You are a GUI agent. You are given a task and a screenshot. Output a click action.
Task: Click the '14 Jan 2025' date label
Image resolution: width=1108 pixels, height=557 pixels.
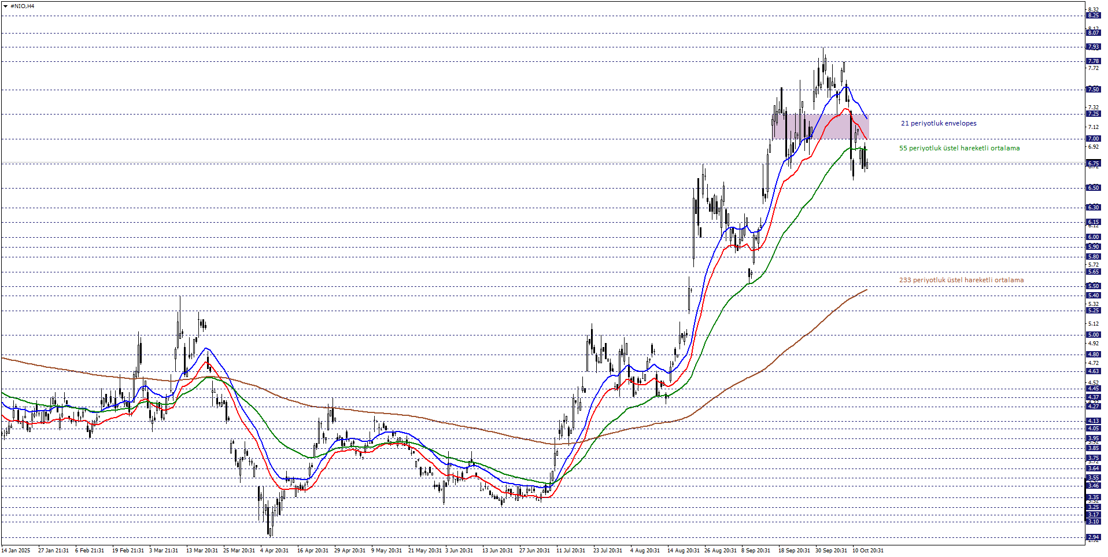click(x=16, y=551)
